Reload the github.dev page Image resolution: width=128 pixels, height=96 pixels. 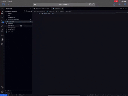[x=93, y=4]
